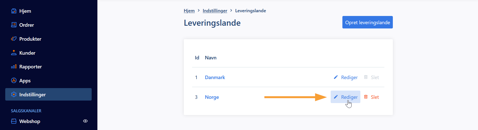The image size is (478, 130).
Task: Open the Danmark country link
Action: [215, 77]
